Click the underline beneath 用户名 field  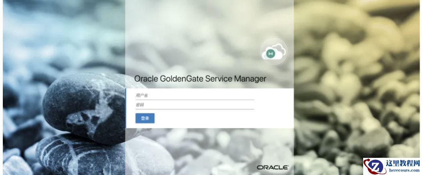pyautogui.click(x=195, y=99)
